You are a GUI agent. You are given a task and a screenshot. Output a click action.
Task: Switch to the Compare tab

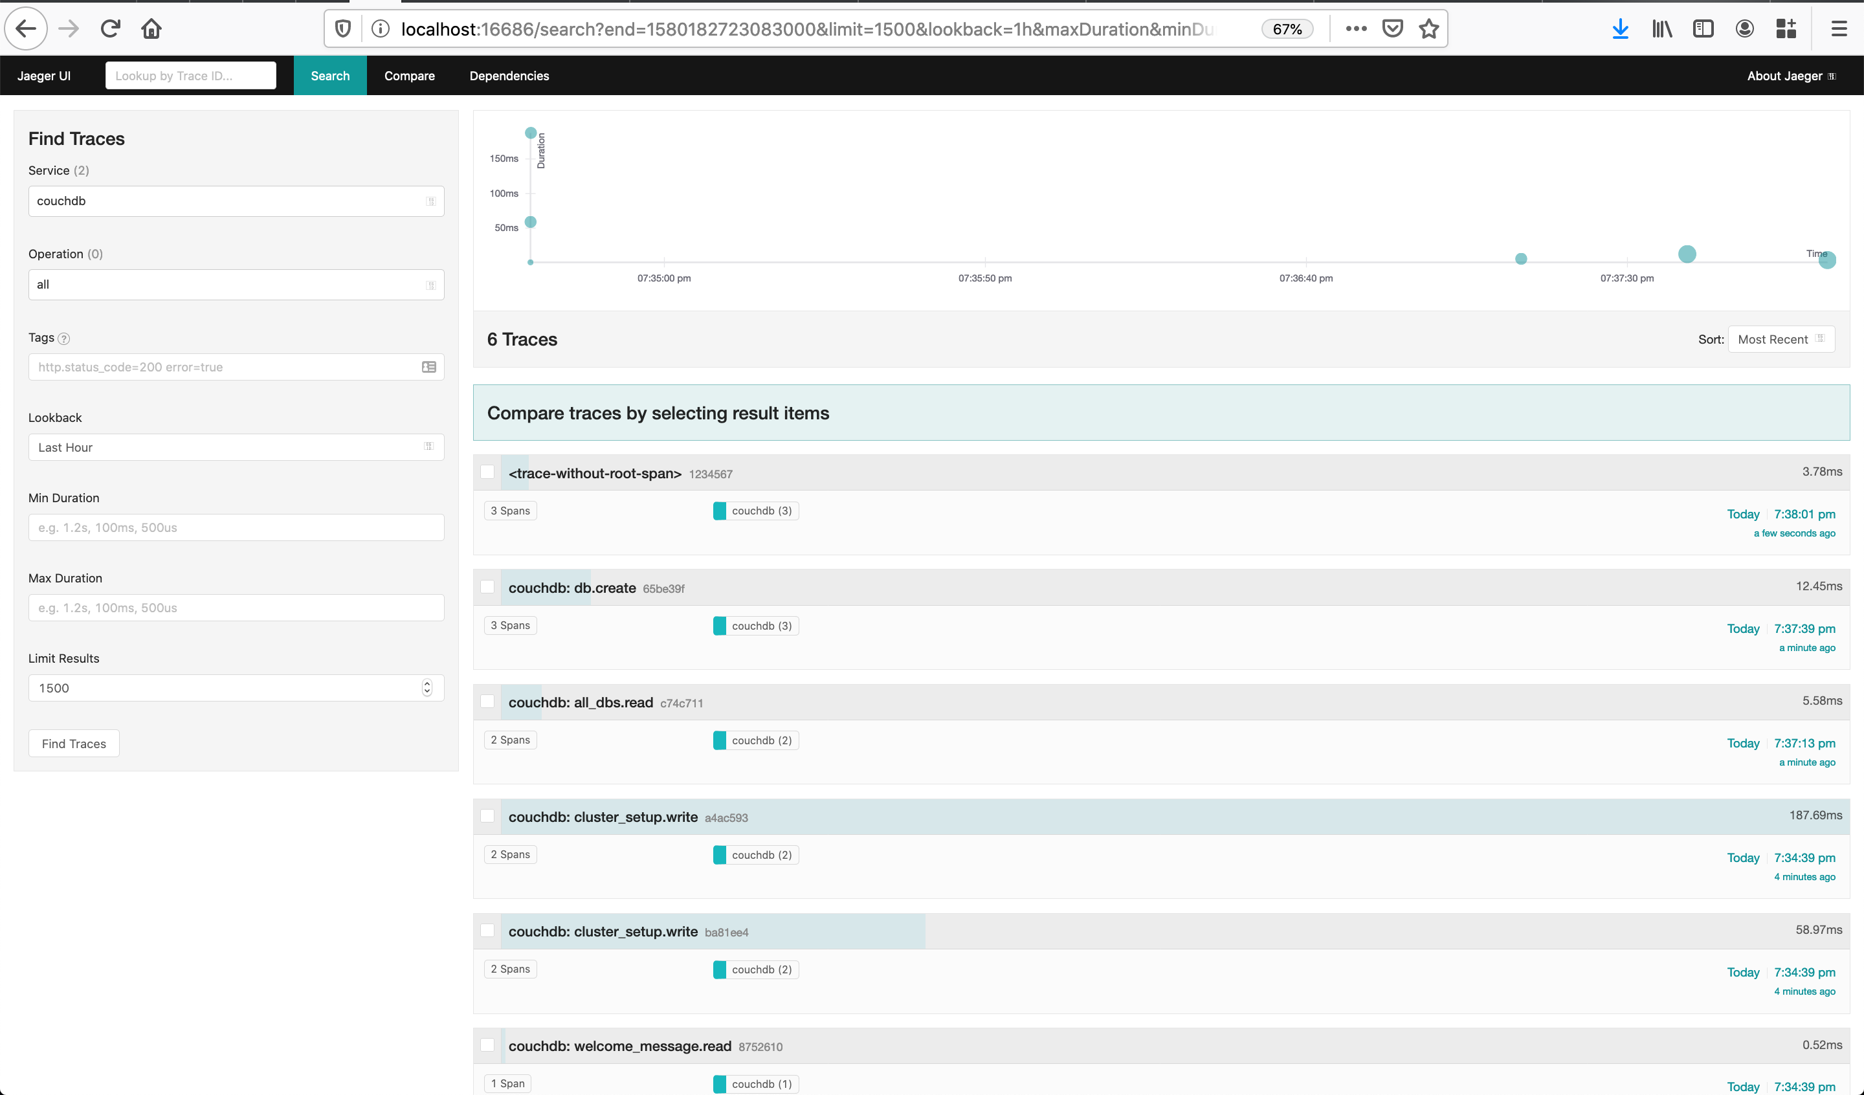coord(409,76)
